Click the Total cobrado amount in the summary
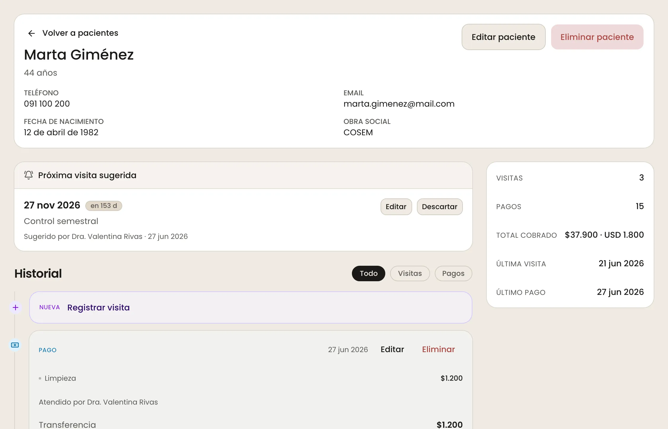 click(604, 235)
